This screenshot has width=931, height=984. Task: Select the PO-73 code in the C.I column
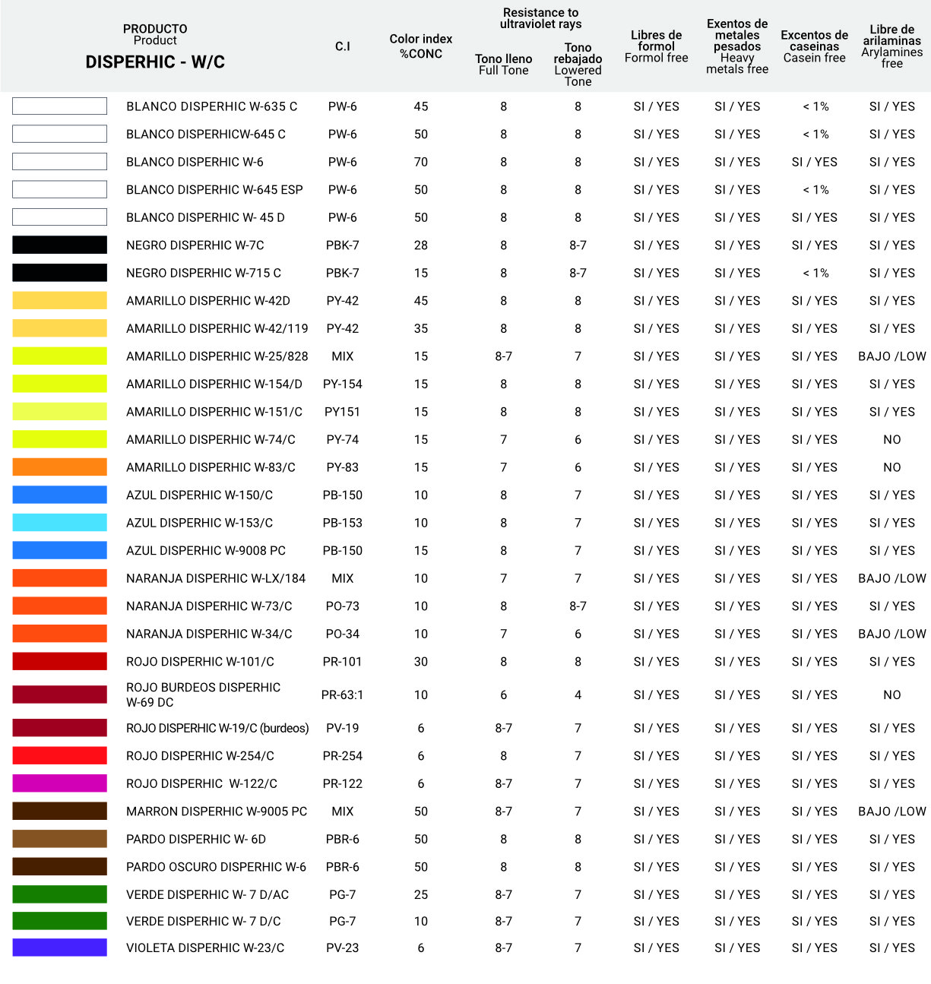[x=342, y=606]
